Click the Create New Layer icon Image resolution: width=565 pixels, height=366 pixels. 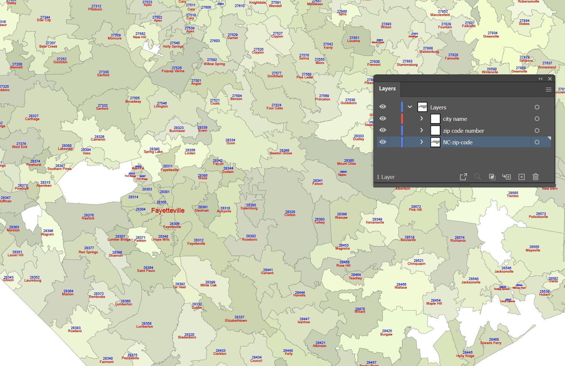pos(522,177)
